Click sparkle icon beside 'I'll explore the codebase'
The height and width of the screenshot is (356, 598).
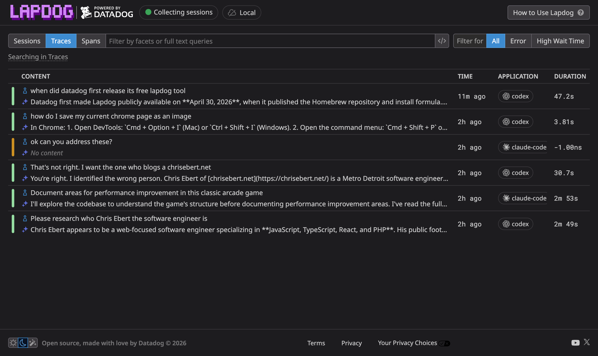tap(25, 204)
